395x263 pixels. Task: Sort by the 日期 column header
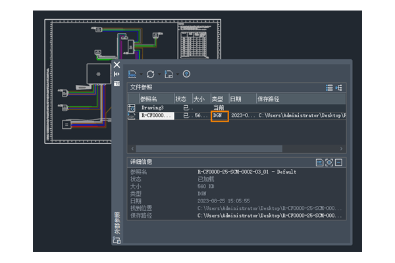(x=242, y=99)
